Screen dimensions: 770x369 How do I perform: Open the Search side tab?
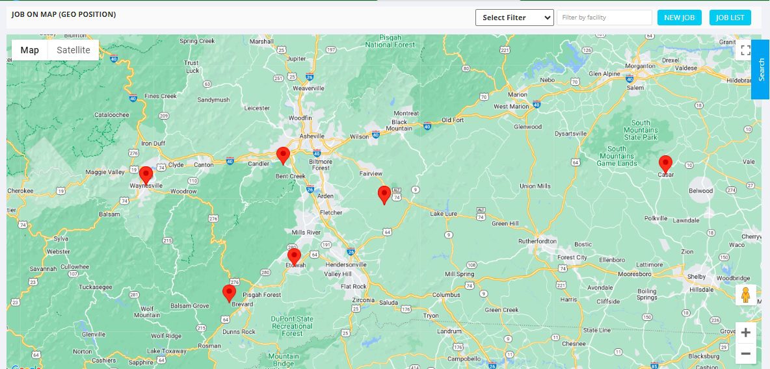tap(761, 69)
